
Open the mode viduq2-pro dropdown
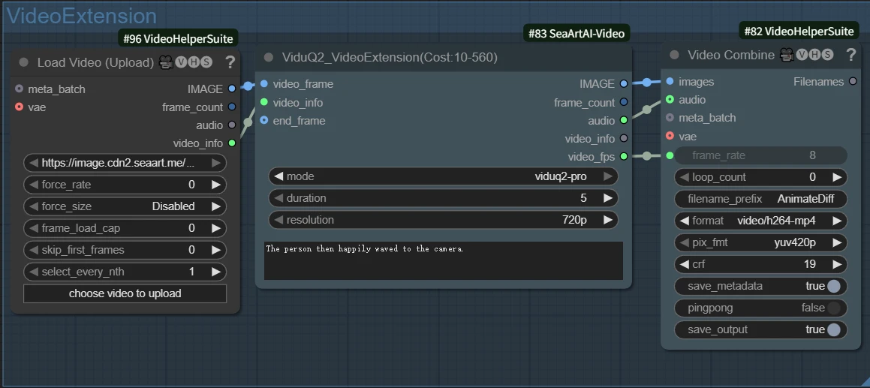click(x=443, y=176)
